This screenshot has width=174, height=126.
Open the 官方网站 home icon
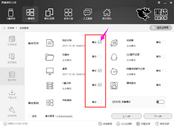pyautogui.click(x=107, y=14)
